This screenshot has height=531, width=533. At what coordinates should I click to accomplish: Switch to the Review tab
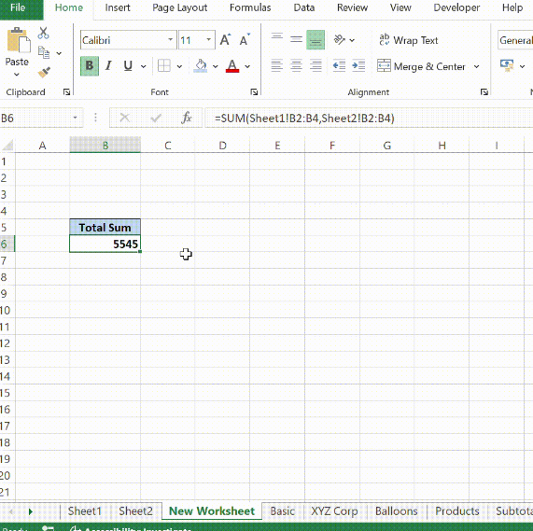[x=352, y=7]
